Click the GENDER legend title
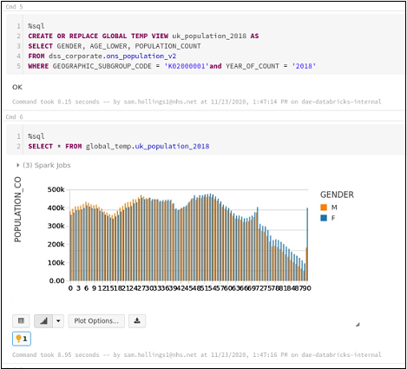 (337, 194)
